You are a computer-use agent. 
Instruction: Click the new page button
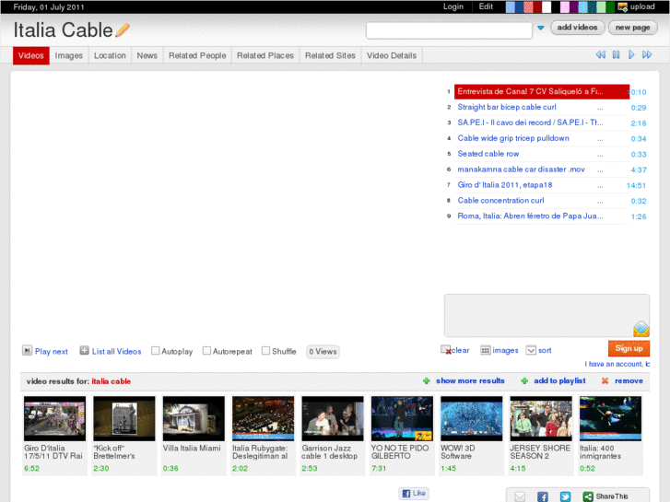632,28
